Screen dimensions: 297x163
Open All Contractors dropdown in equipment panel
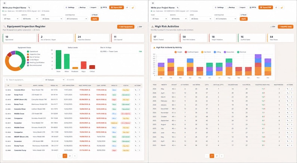[x=77, y=19]
